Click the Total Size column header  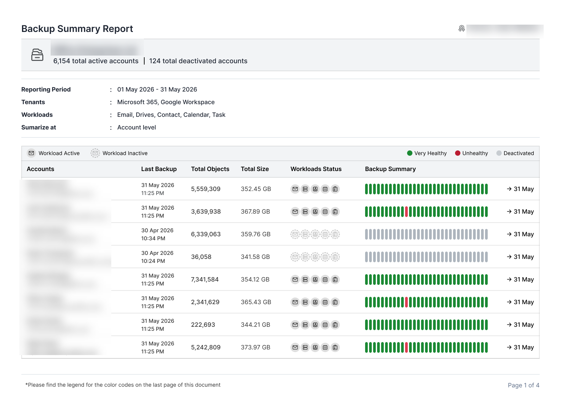pos(255,169)
